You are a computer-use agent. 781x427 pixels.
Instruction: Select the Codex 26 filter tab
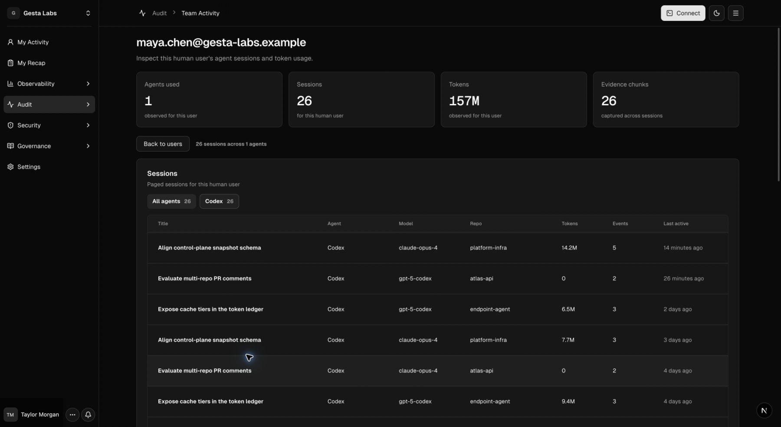219,201
